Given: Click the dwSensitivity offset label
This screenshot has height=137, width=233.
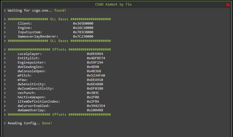Looking at the screenshot, I should (31, 84).
